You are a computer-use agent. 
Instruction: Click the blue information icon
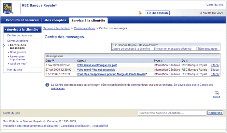[x=47, y=85]
